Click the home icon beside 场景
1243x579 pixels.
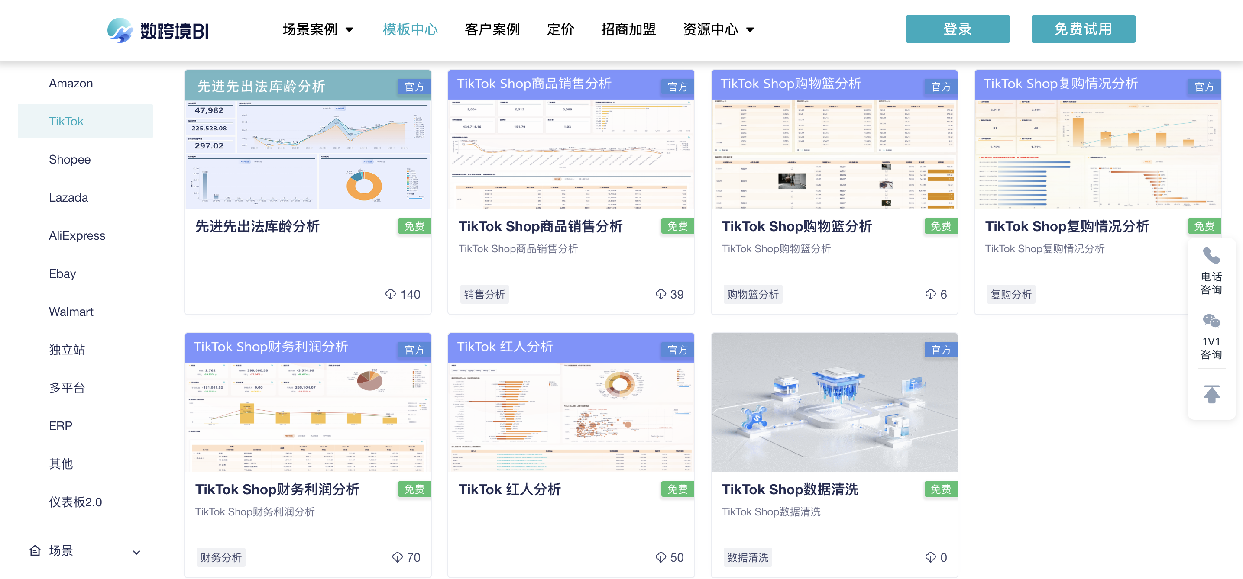(35, 550)
